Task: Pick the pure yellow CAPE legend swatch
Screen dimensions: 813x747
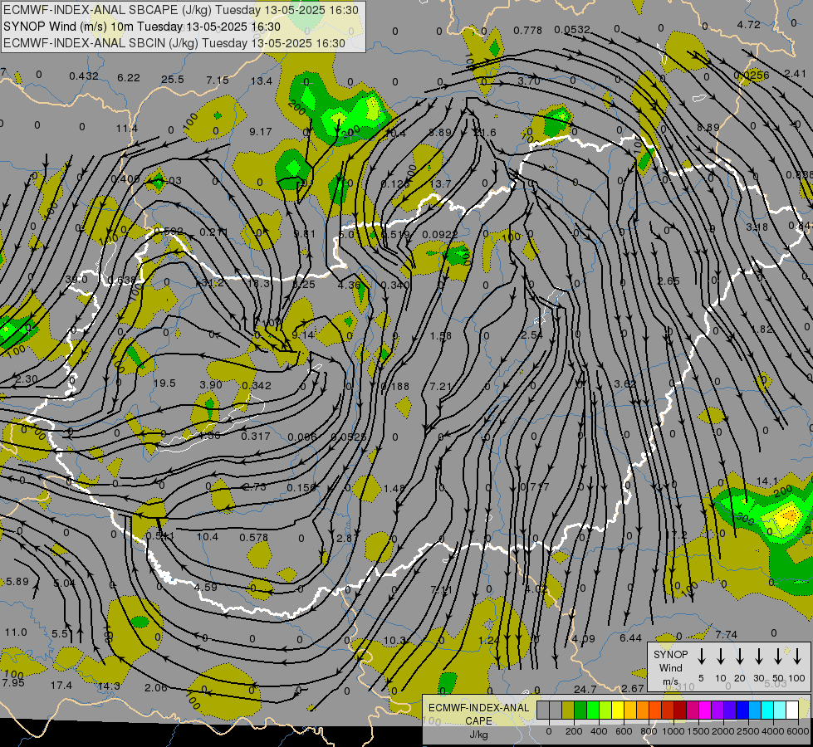Action: (x=618, y=710)
